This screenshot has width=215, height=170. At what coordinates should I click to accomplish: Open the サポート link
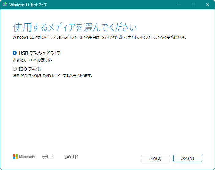[48, 157]
